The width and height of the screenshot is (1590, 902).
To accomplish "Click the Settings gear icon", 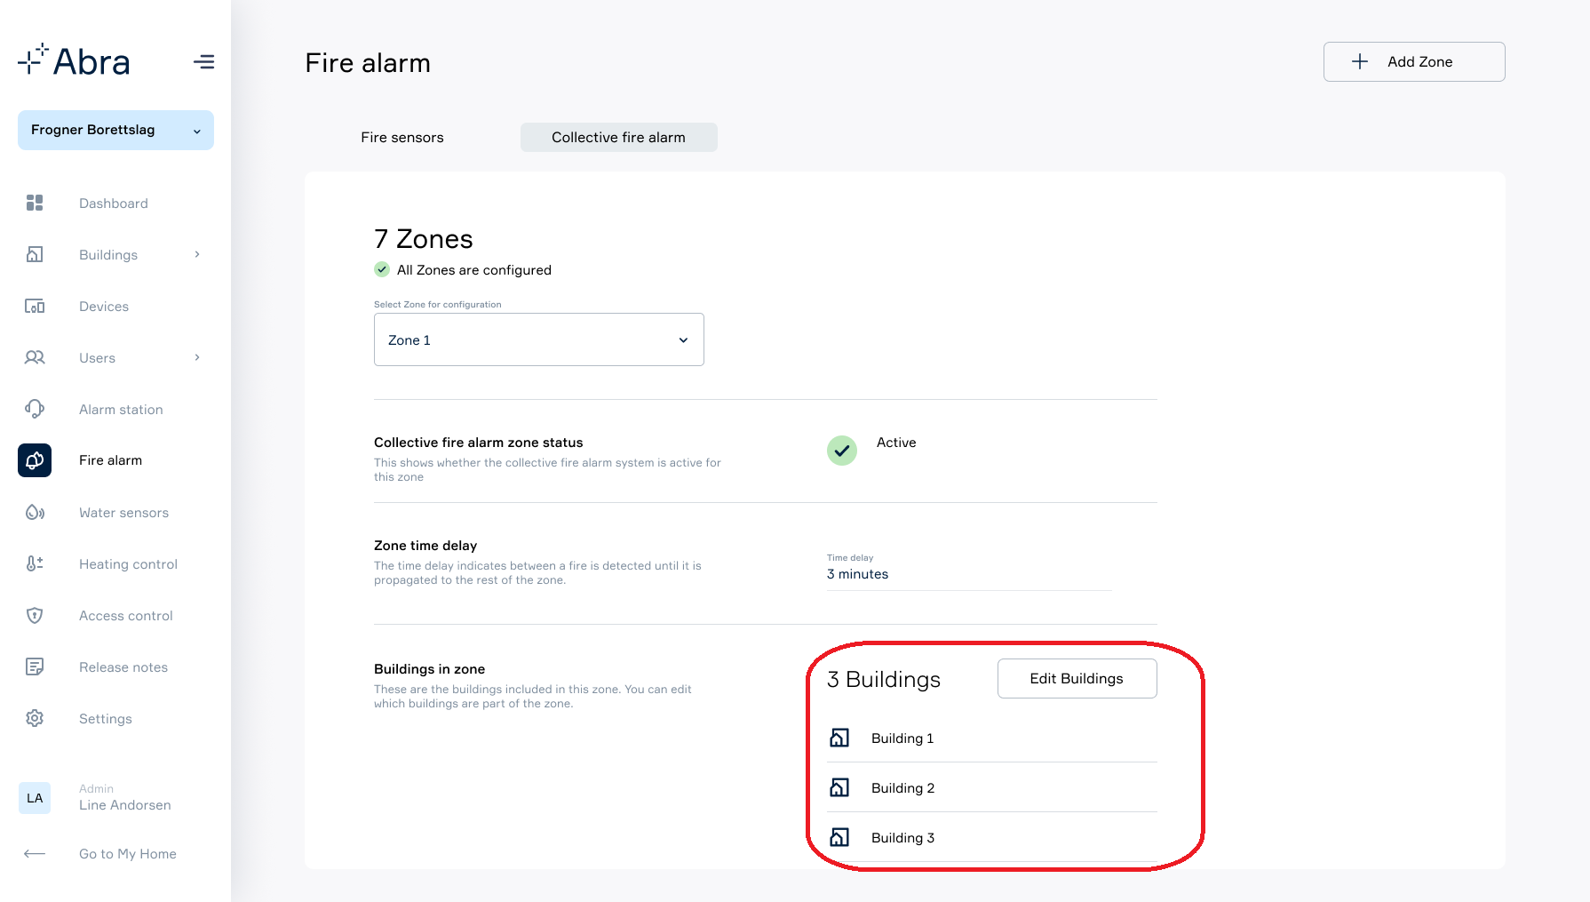I will (x=35, y=718).
